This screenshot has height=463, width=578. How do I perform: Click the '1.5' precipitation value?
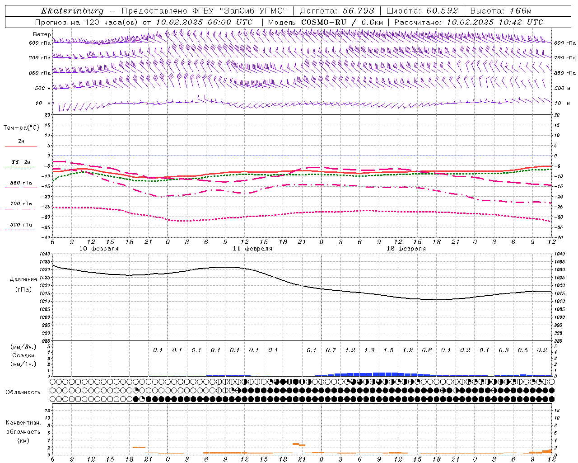tap(389, 350)
